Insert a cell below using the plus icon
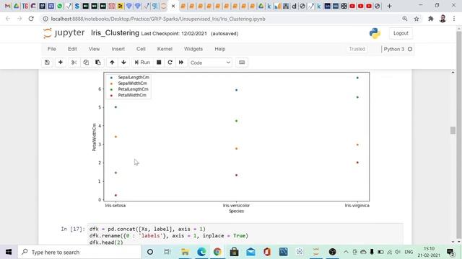462x259 pixels. pyautogui.click(x=61, y=63)
